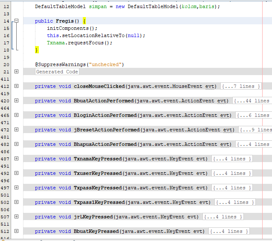272x241 pixels.
Task: Expand the Generated Code block
Action: pyautogui.click(x=17, y=72)
